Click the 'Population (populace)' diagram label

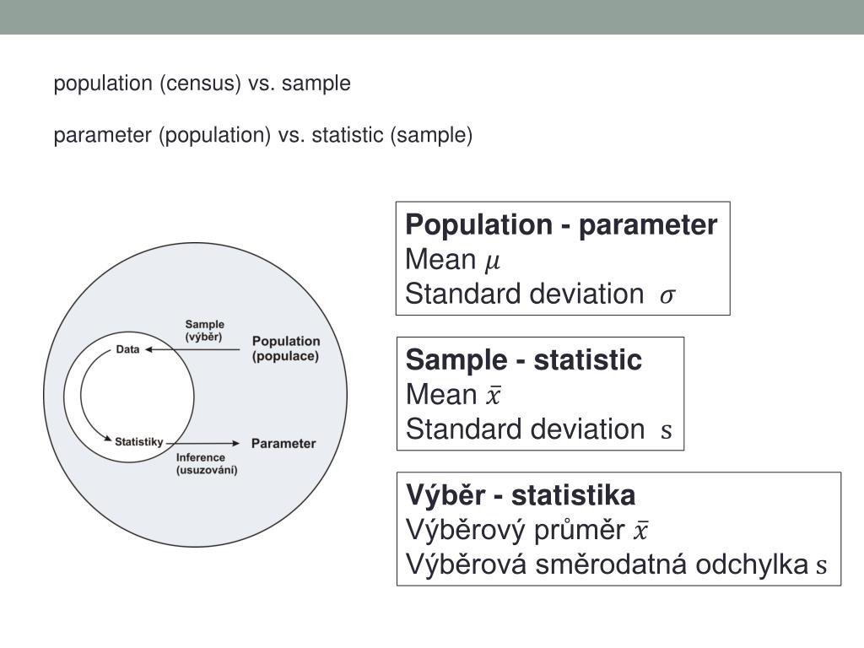(286, 348)
